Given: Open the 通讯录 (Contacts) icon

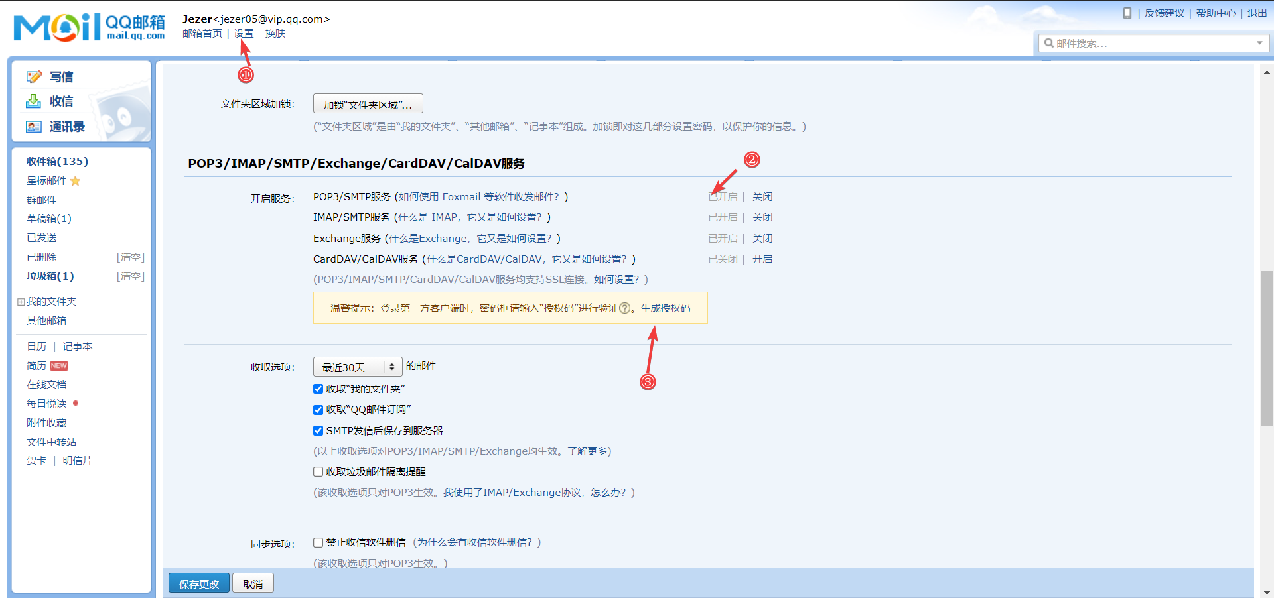Looking at the screenshot, I should click(x=35, y=126).
